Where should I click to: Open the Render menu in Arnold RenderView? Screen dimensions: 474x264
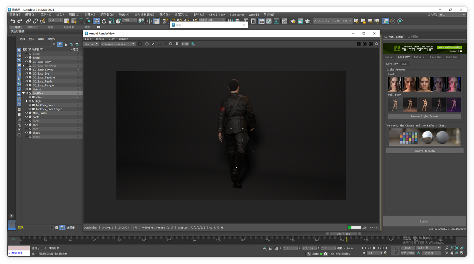tap(123, 39)
